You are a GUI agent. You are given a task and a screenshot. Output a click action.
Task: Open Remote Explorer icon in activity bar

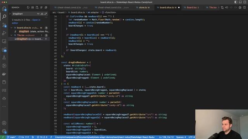(x=4, y=41)
